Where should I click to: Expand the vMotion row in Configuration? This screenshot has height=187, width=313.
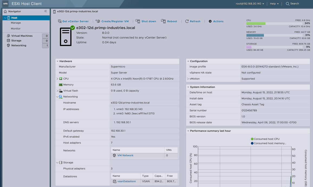[x=188, y=79]
